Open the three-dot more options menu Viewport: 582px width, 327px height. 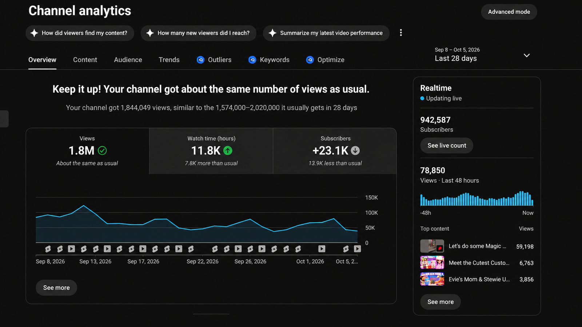(x=401, y=33)
